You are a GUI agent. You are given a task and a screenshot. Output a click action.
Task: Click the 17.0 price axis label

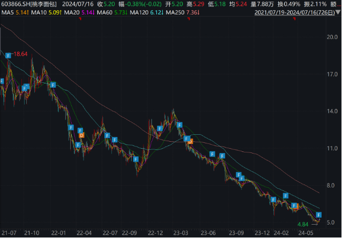(x=332, y=74)
